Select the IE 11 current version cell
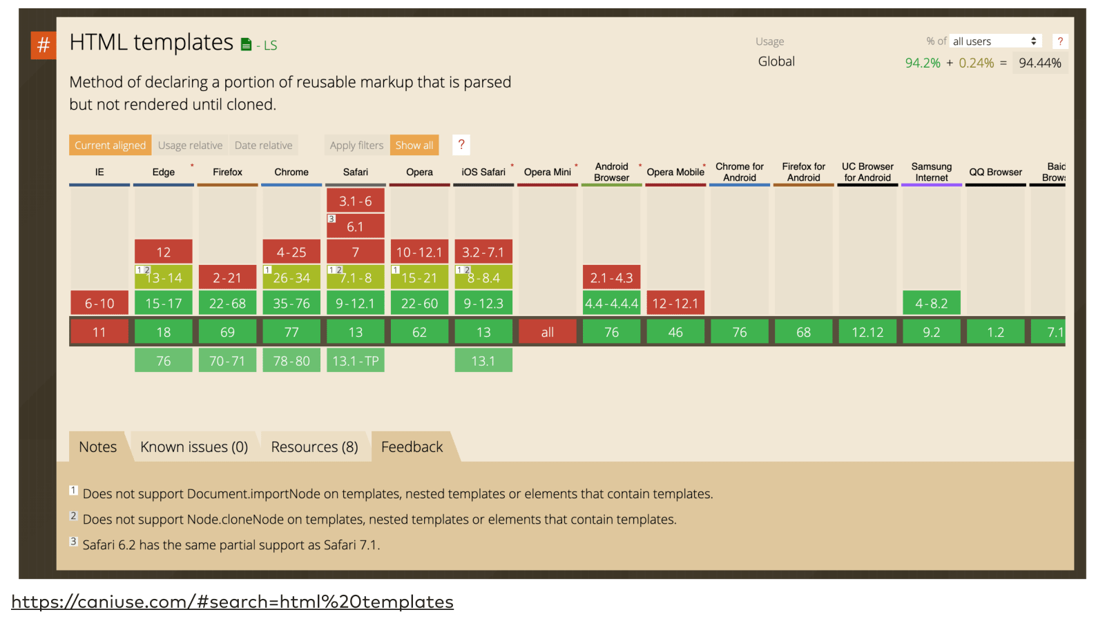The width and height of the screenshot is (1105, 621). pos(99,332)
